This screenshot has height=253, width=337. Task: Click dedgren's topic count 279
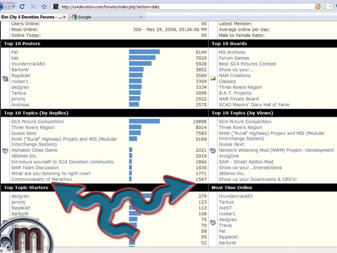(203, 196)
